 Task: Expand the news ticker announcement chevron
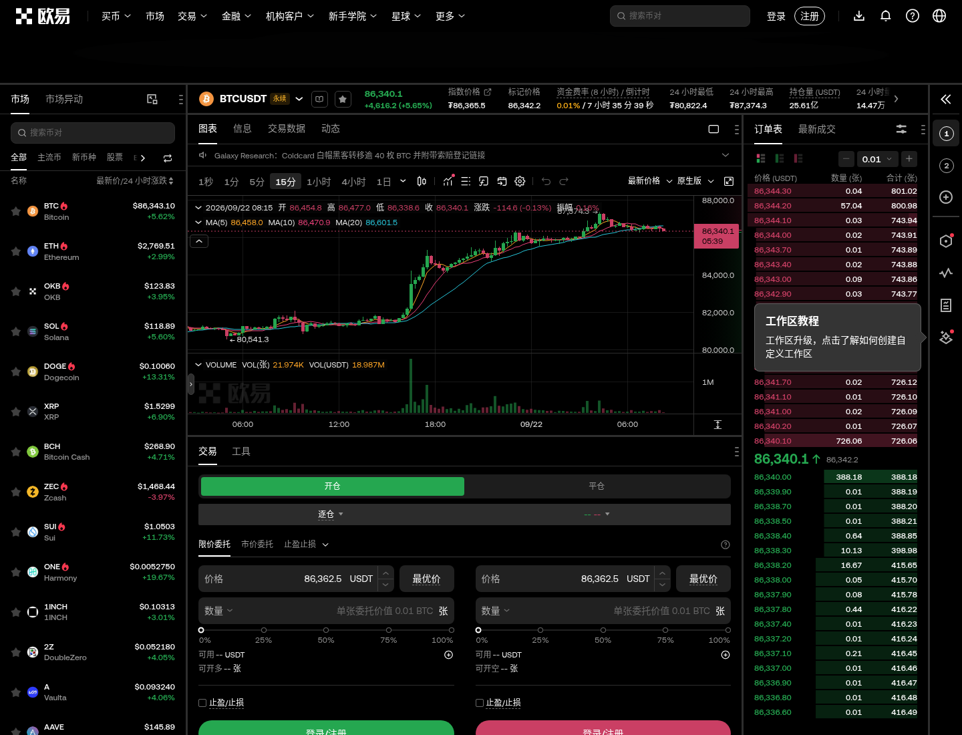click(726, 155)
